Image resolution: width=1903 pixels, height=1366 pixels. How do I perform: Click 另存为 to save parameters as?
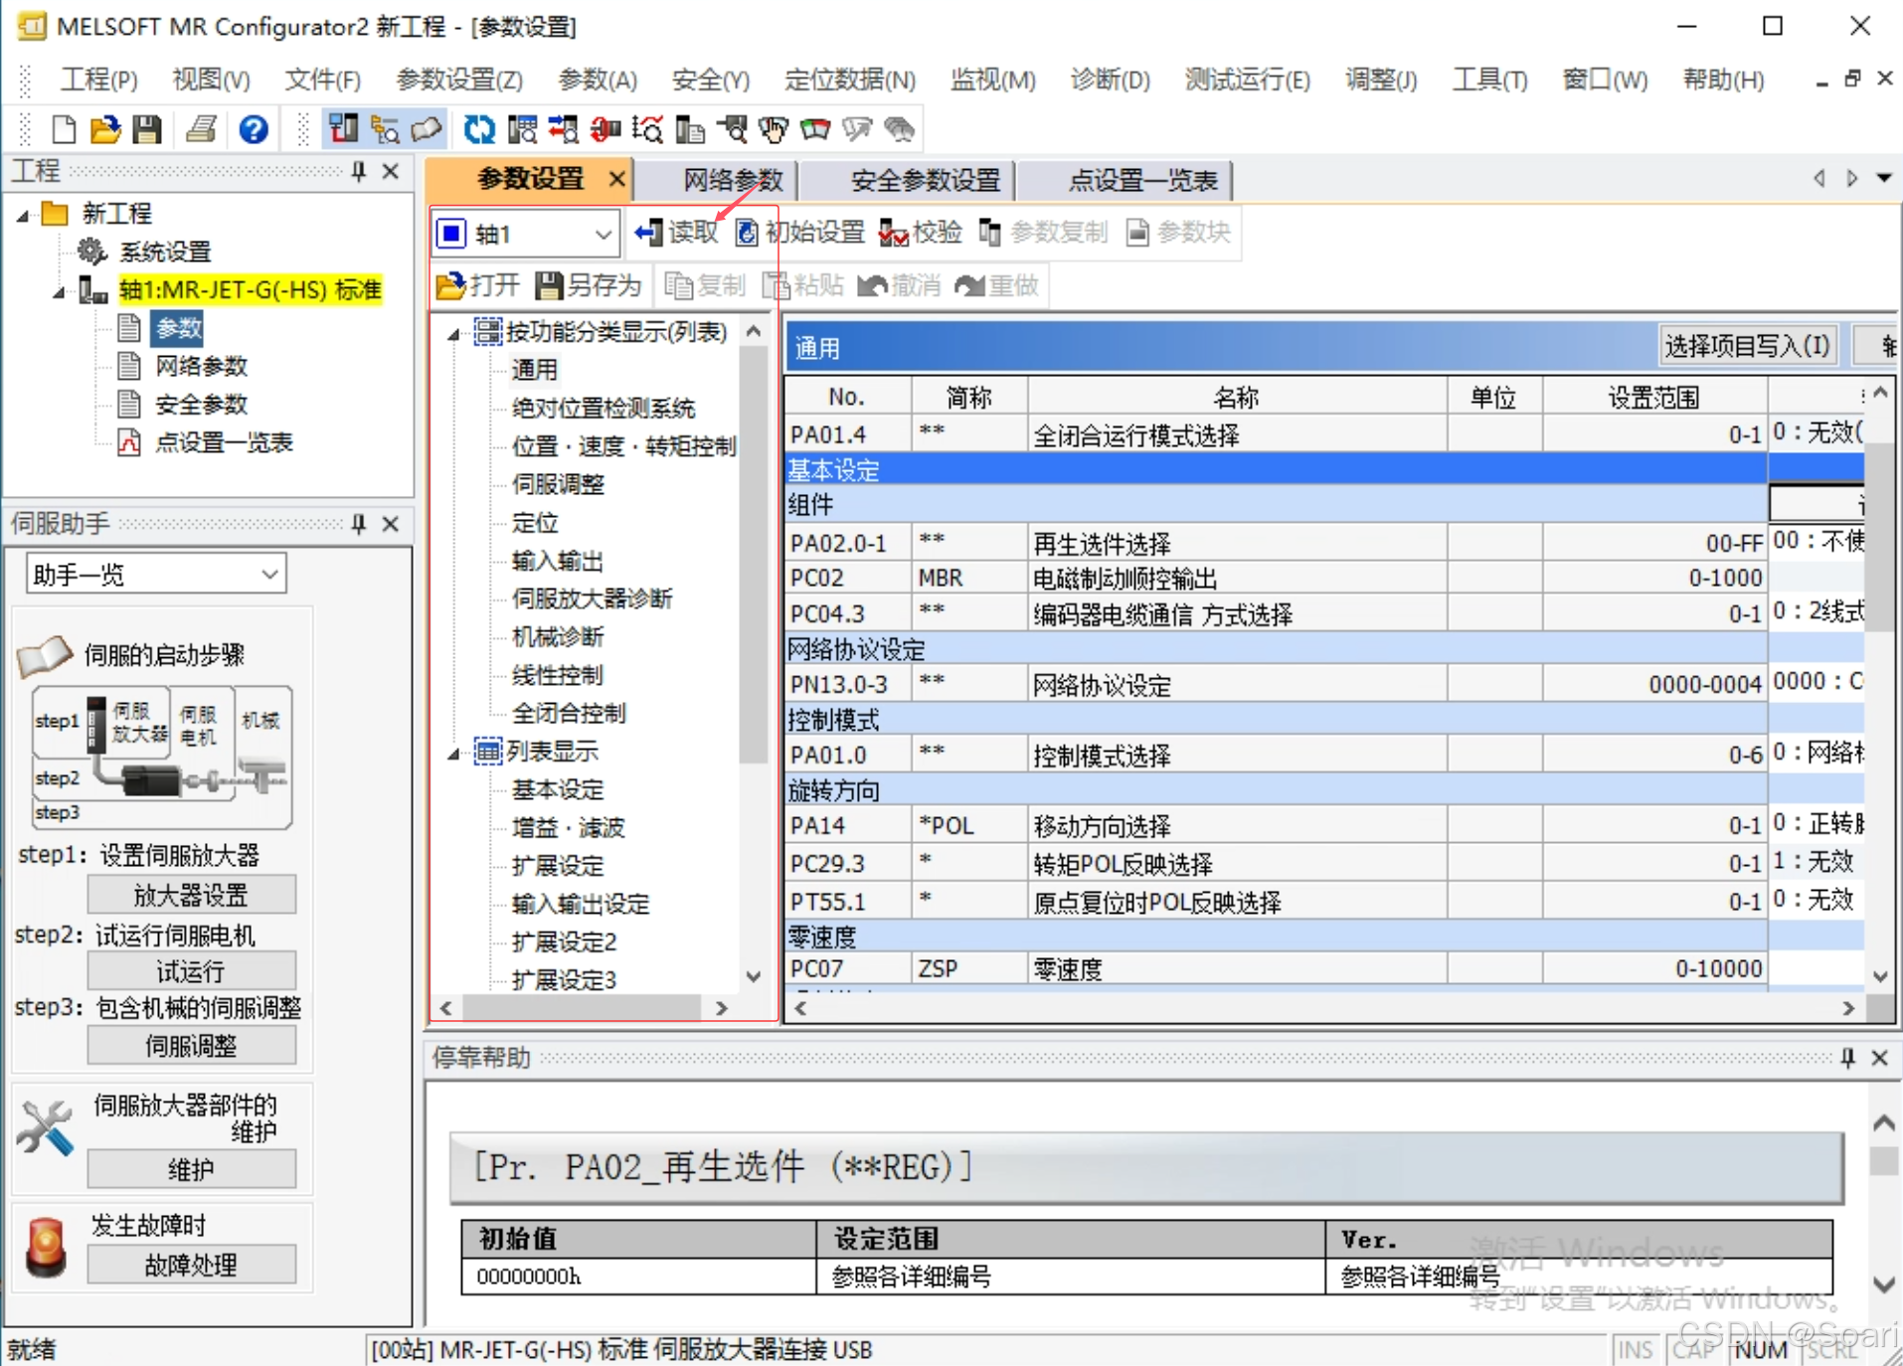(x=588, y=286)
